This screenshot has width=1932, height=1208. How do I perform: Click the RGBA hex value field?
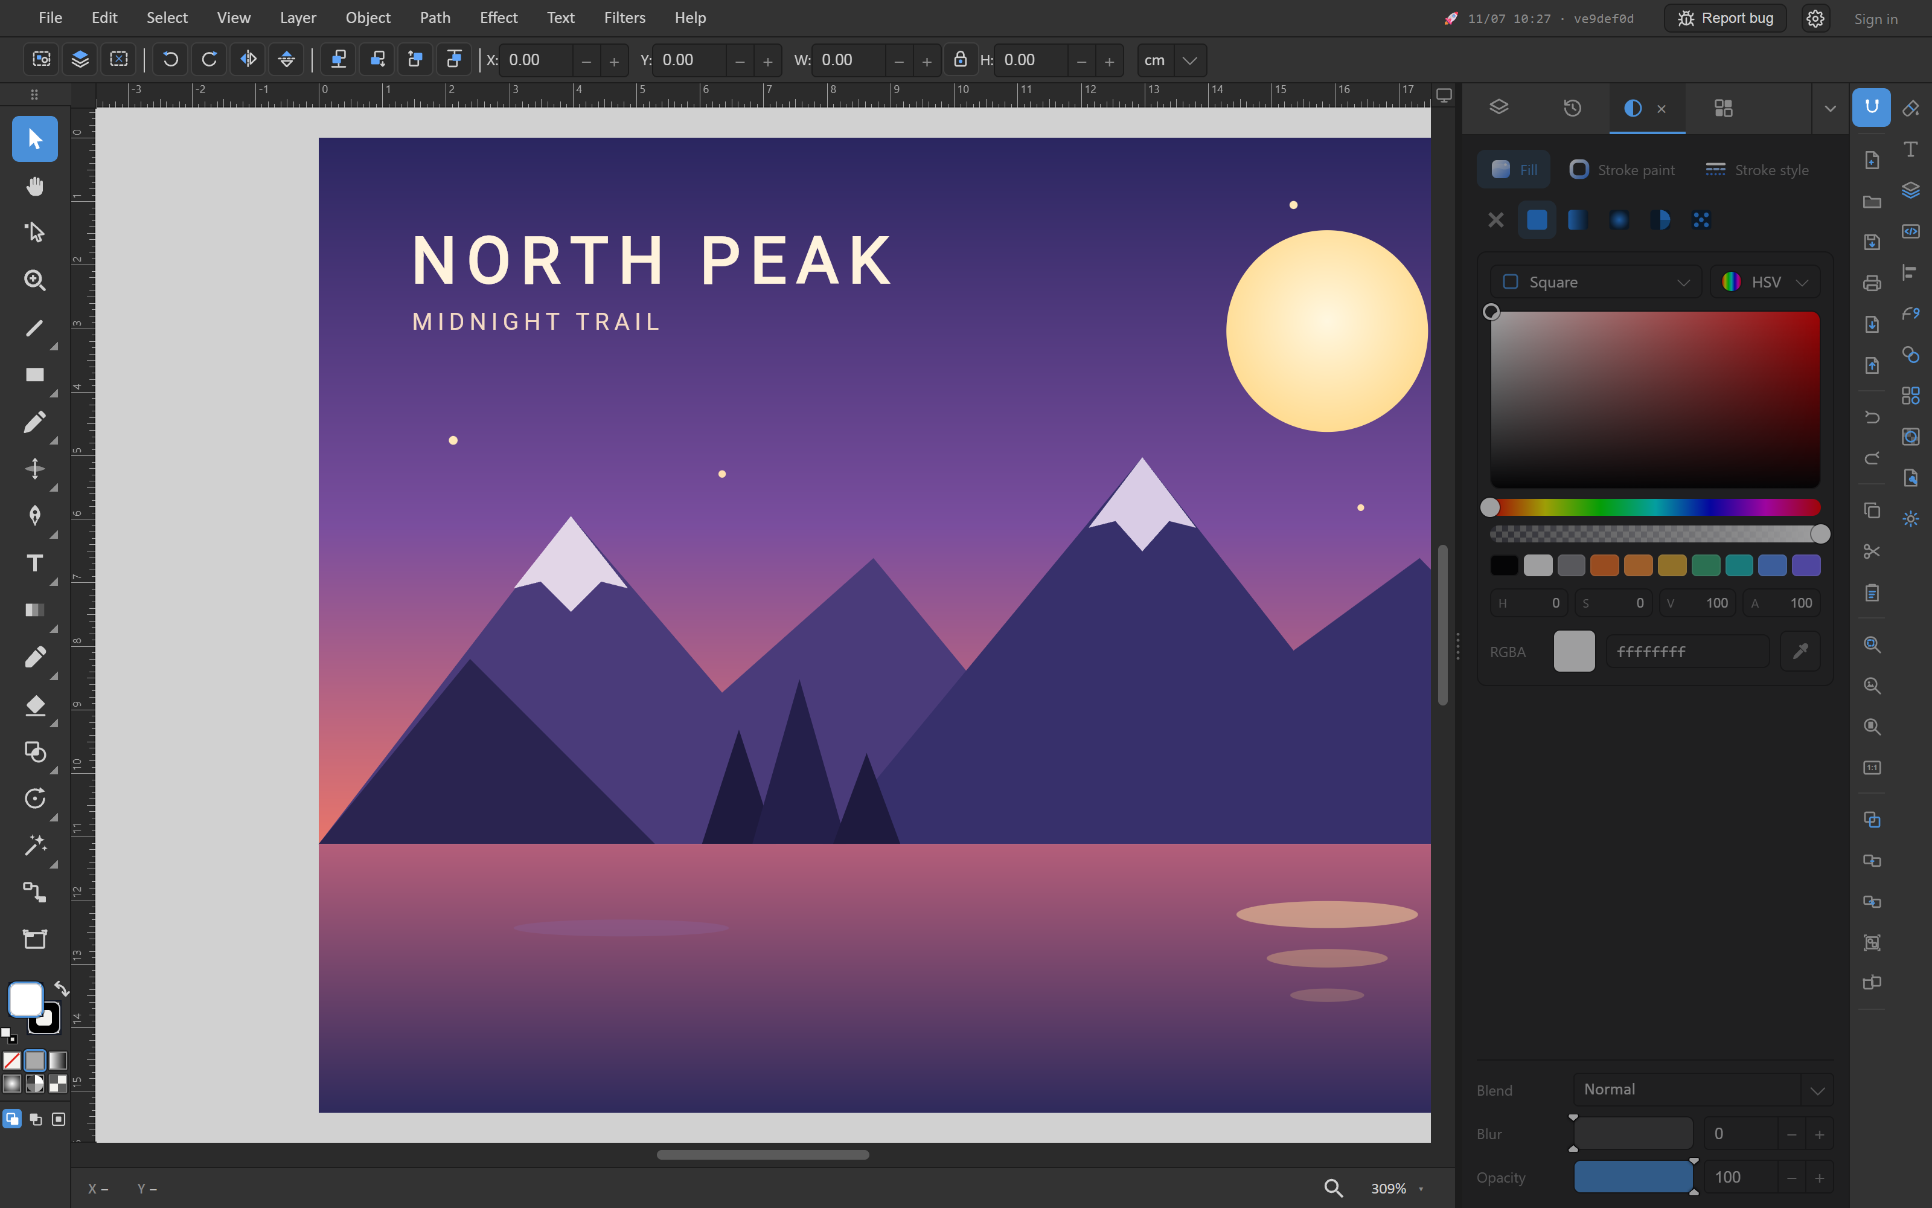[x=1687, y=651]
